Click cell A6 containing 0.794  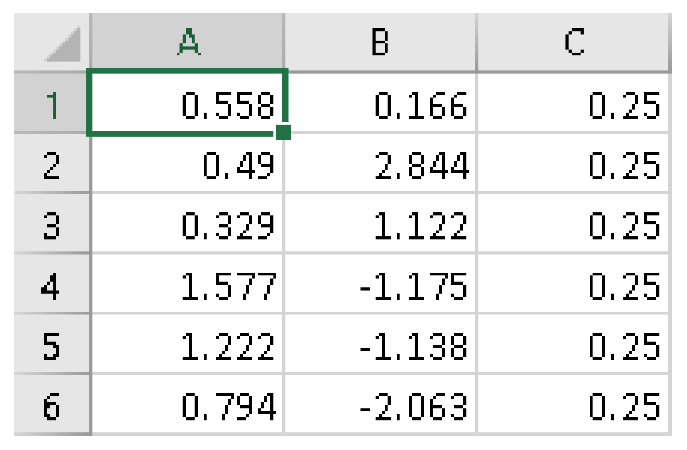tap(188, 405)
